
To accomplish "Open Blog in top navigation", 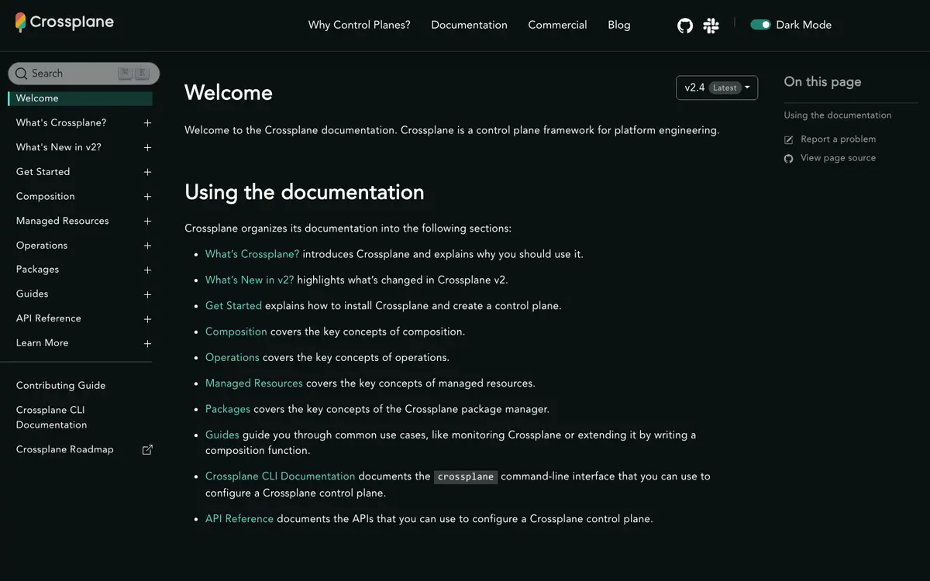I will click(x=618, y=25).
